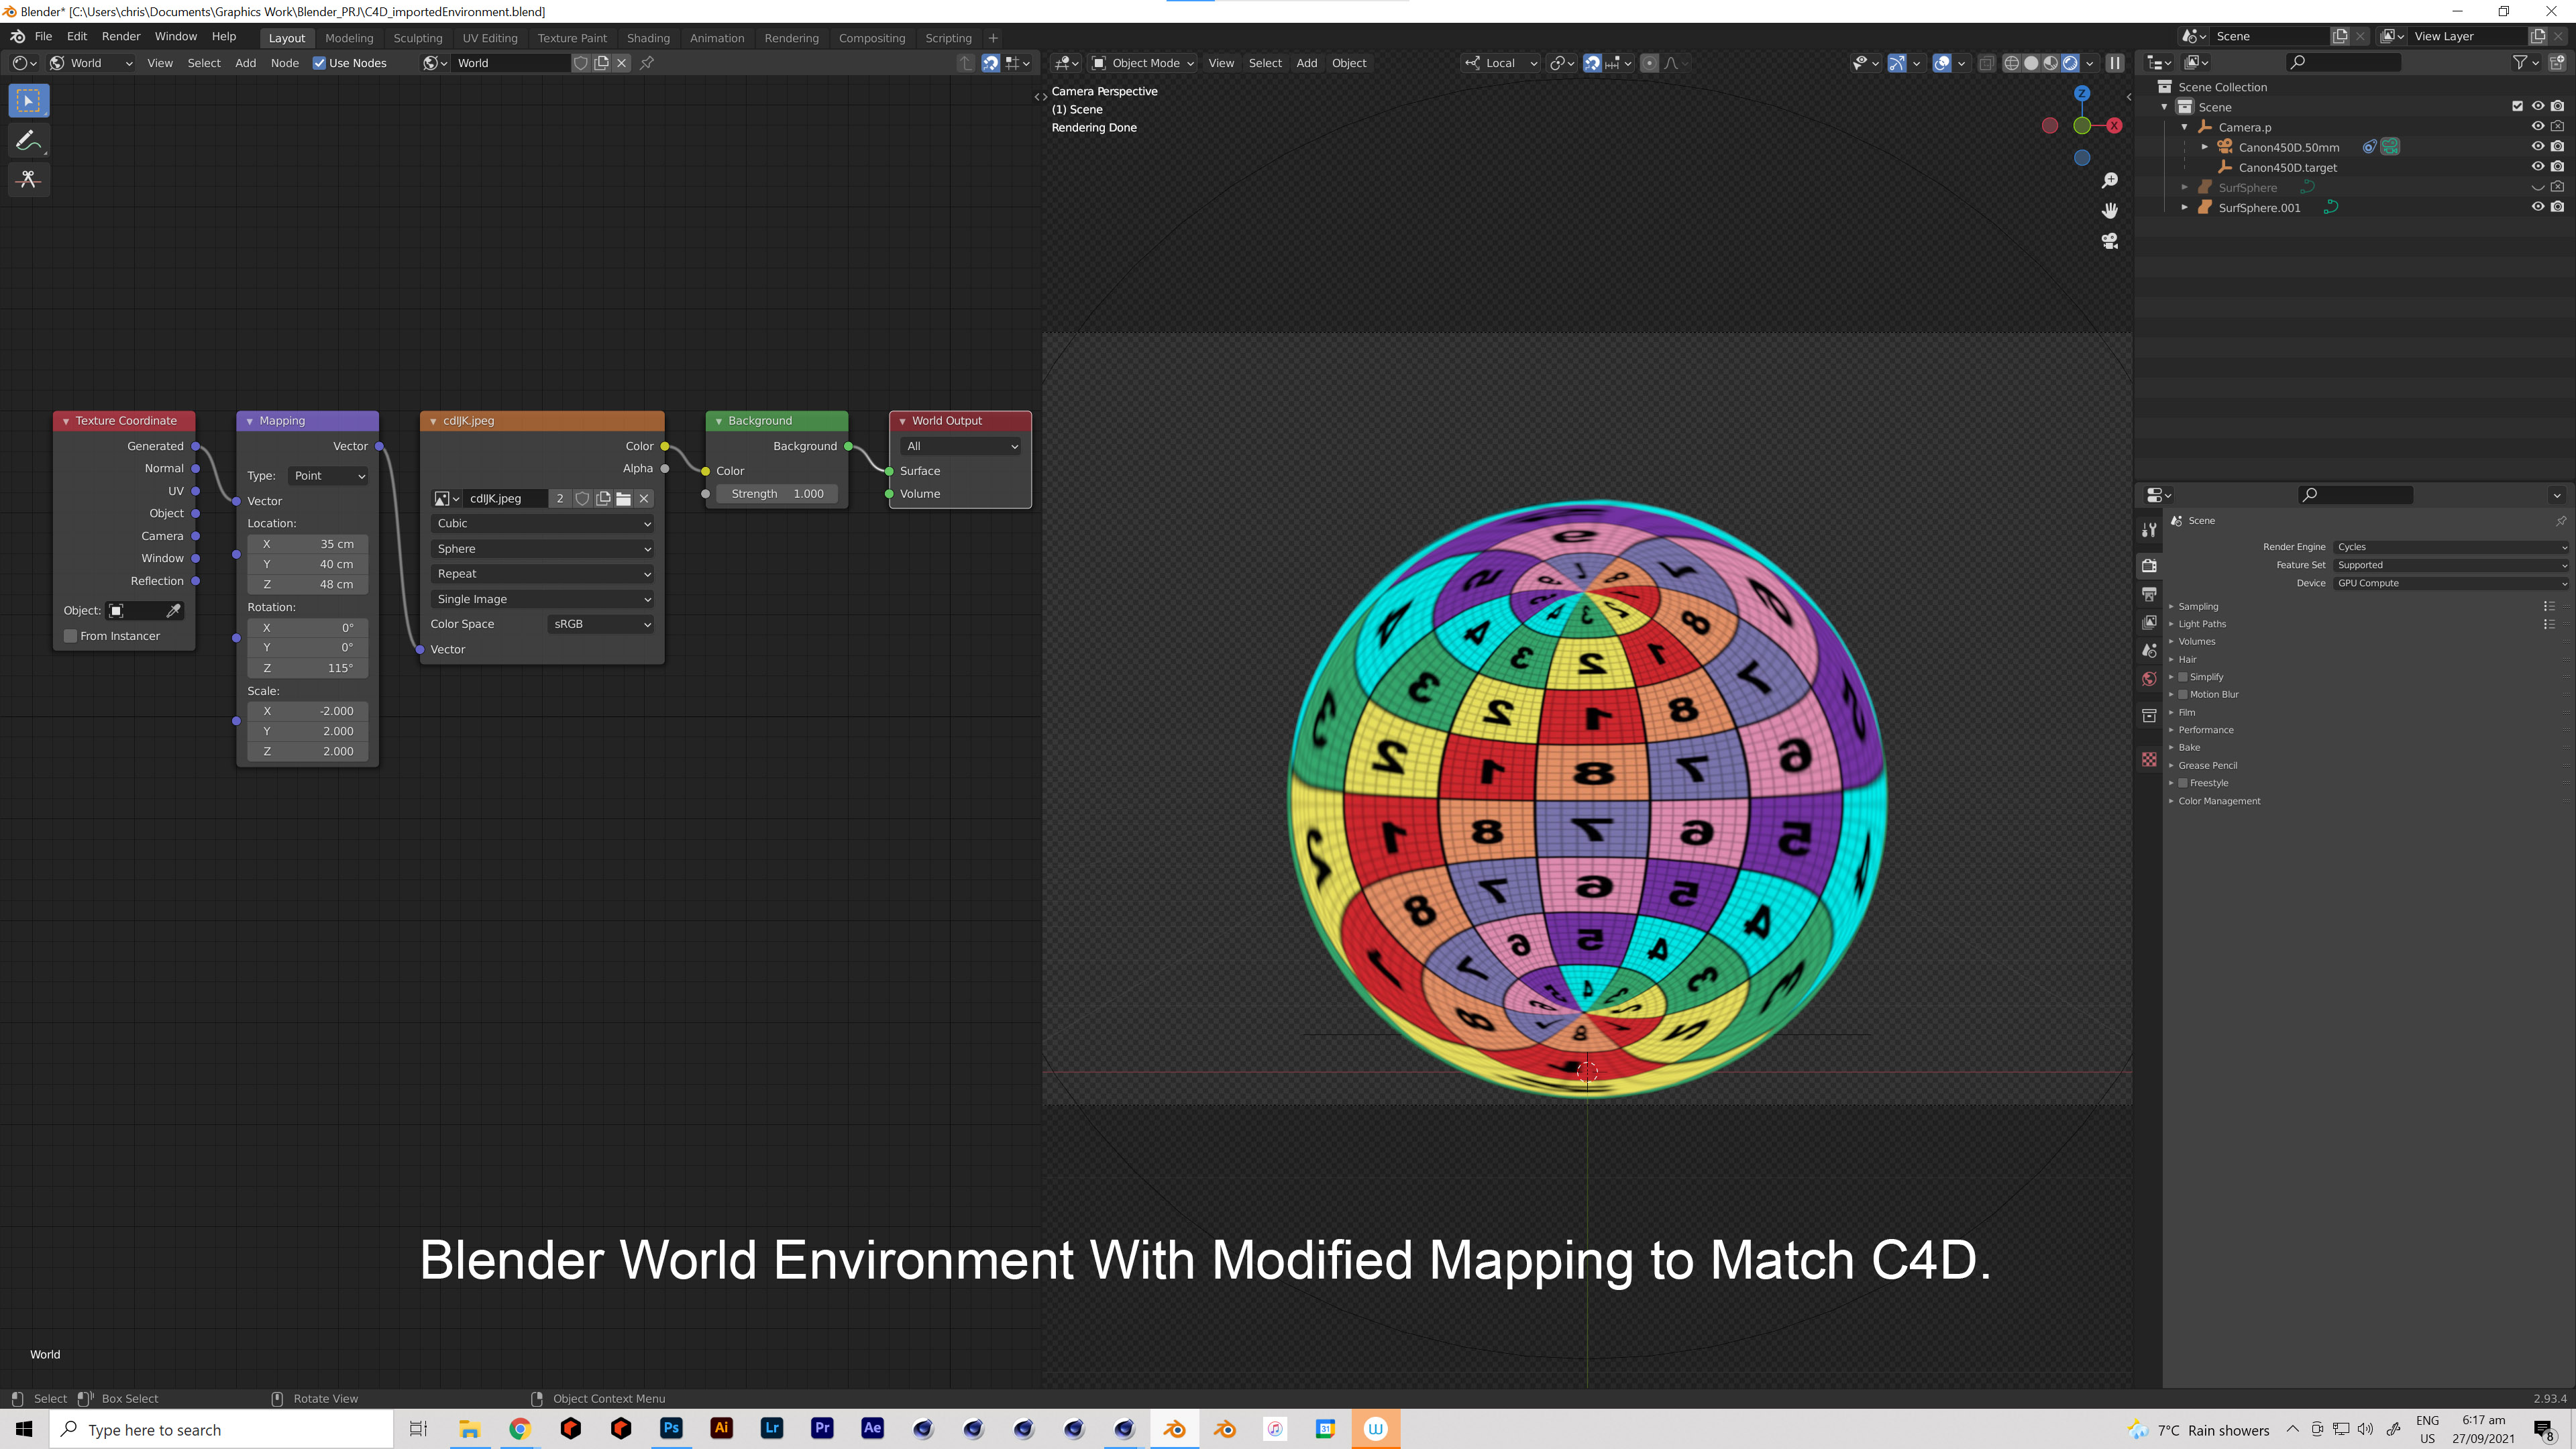Expand the Sampling panel
The width and height of the screenshot is (2576, 1449).
(x=2198, y=606)
